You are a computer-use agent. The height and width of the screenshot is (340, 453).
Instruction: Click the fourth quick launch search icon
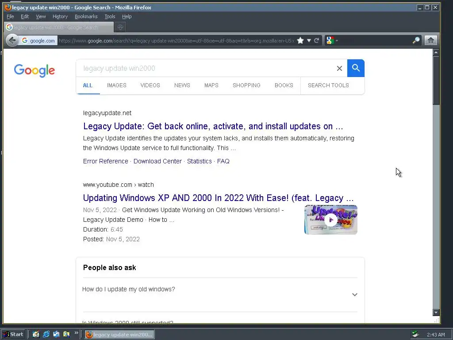coord(66,335)
